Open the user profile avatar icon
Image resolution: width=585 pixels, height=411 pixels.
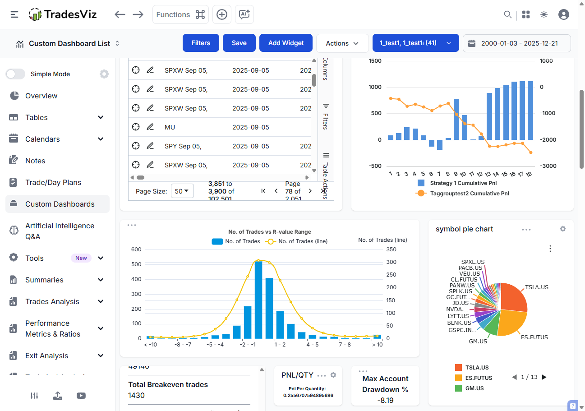tap(563, 14)
